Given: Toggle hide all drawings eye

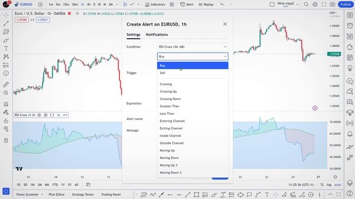Looking at the screenshot, I should [6, 129].
